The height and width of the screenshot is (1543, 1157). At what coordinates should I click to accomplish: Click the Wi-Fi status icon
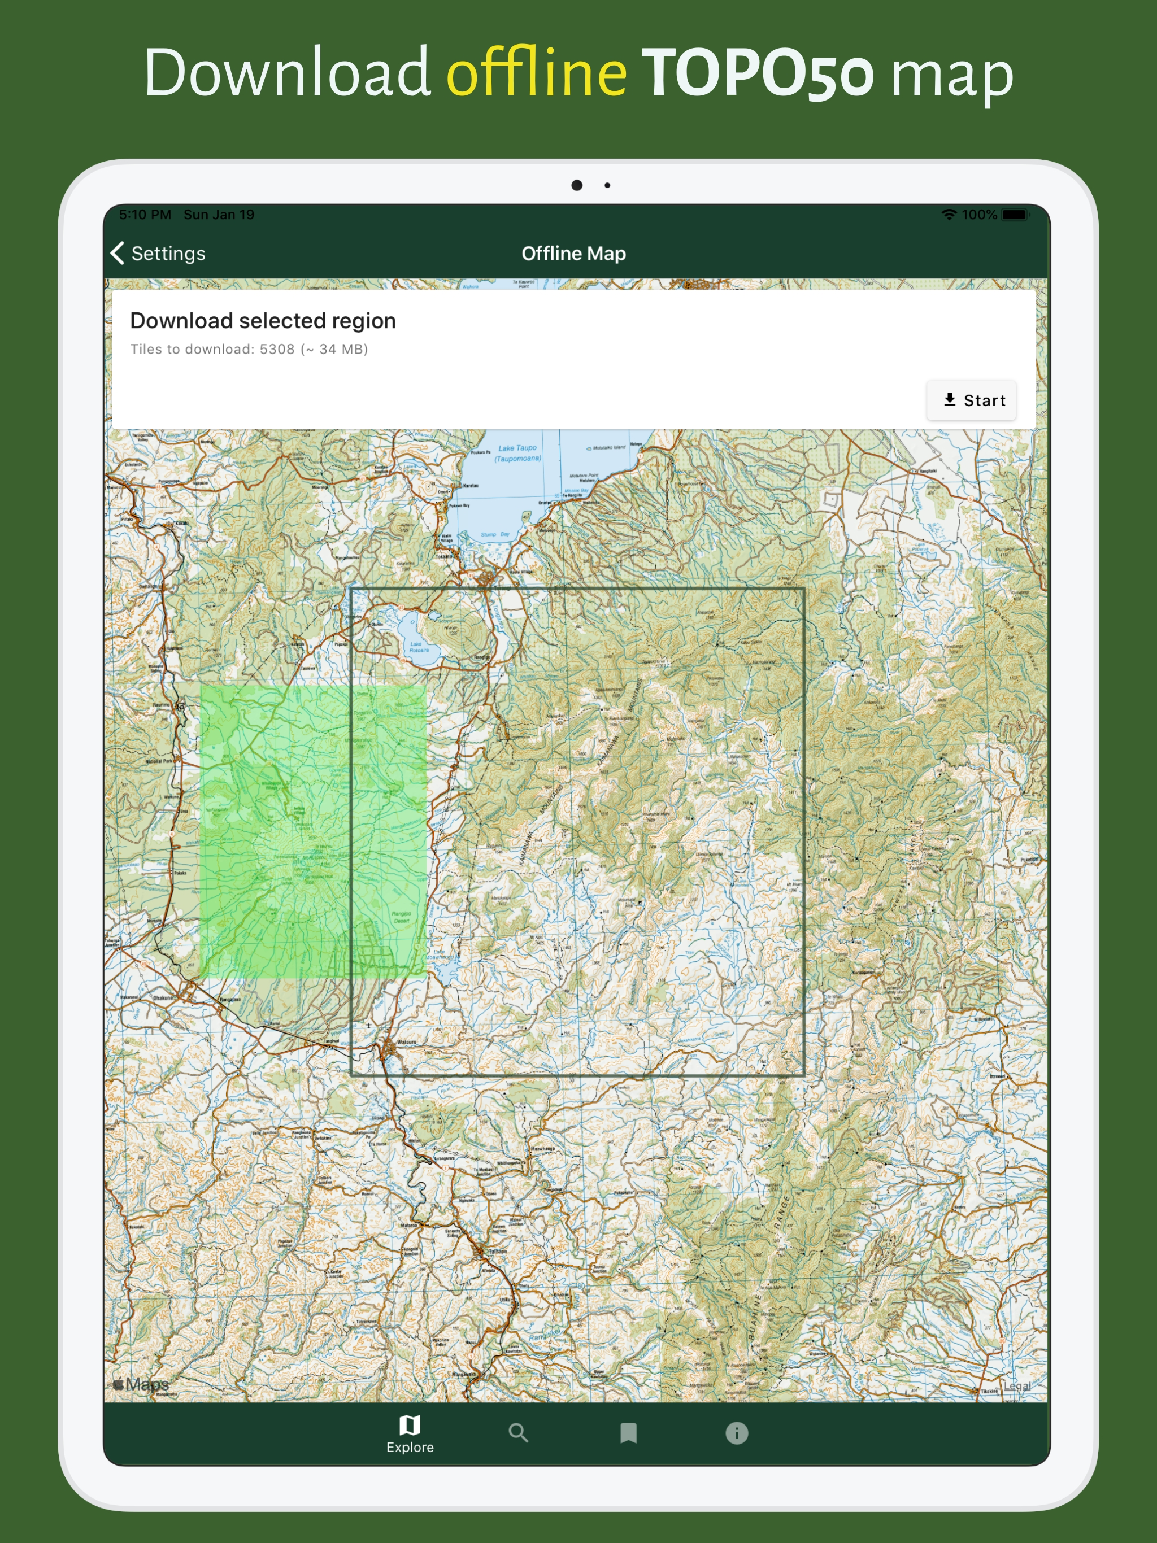[949, 215]
